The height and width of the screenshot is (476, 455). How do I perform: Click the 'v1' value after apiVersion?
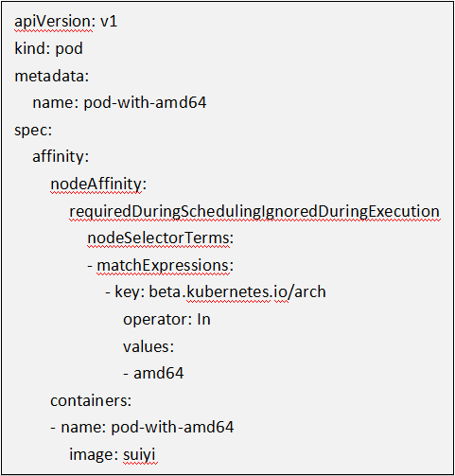(109, 22)
